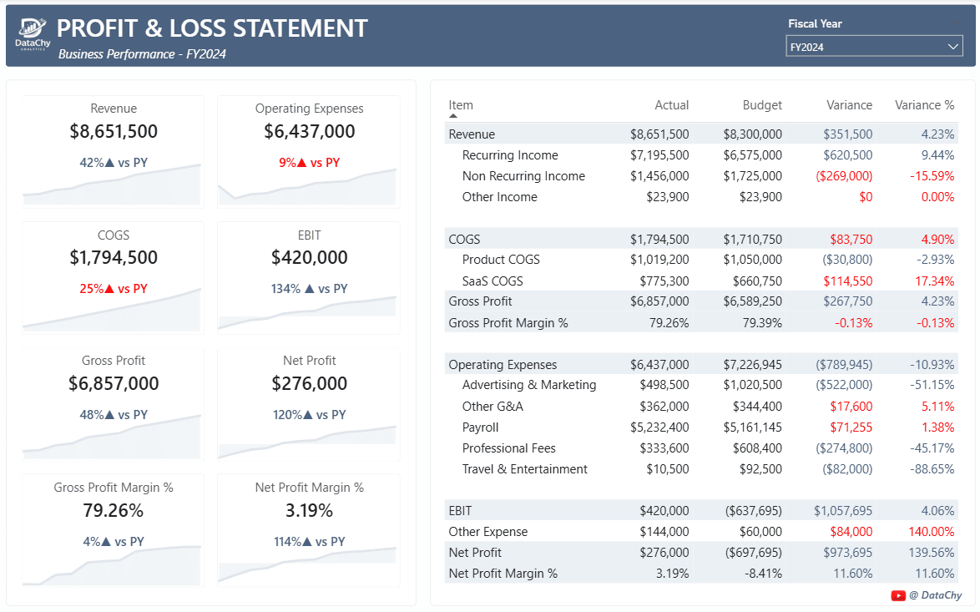Click the Payroll actual value $5,232,400
This screenshot has width=980, height=612.
(664, 427)
